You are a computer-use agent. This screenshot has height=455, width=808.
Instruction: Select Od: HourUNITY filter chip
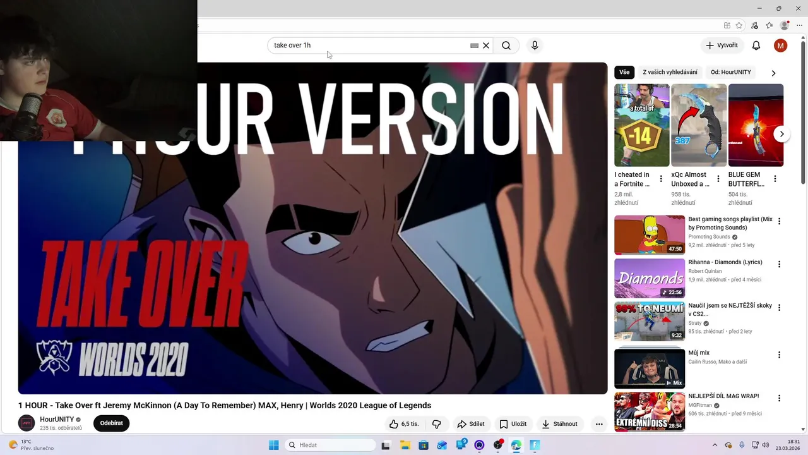point(731,72)
